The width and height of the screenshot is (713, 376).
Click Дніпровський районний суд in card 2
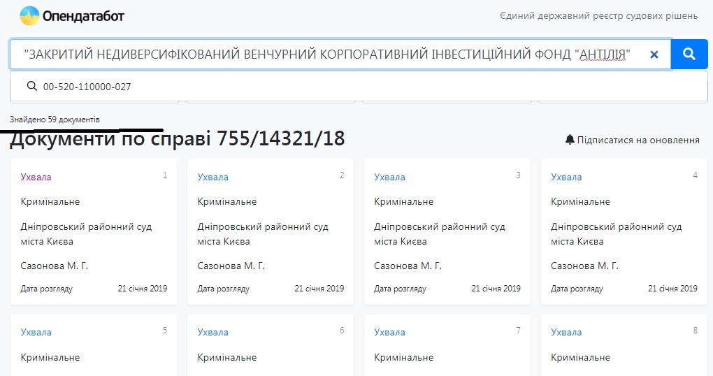click(x=263, y=227)
